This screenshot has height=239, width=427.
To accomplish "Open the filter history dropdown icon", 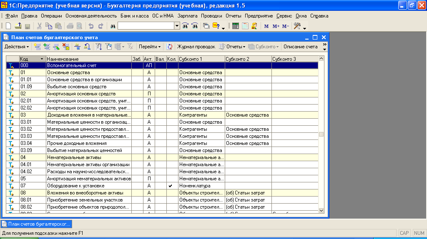I will click(119, 47).
